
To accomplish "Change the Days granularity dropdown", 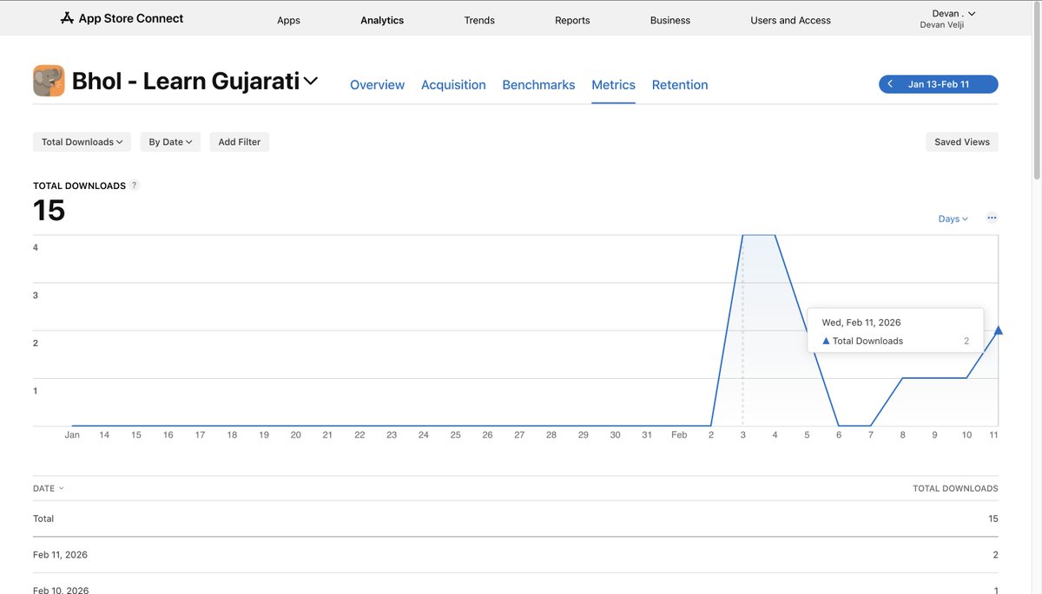I will click(953, 219).
